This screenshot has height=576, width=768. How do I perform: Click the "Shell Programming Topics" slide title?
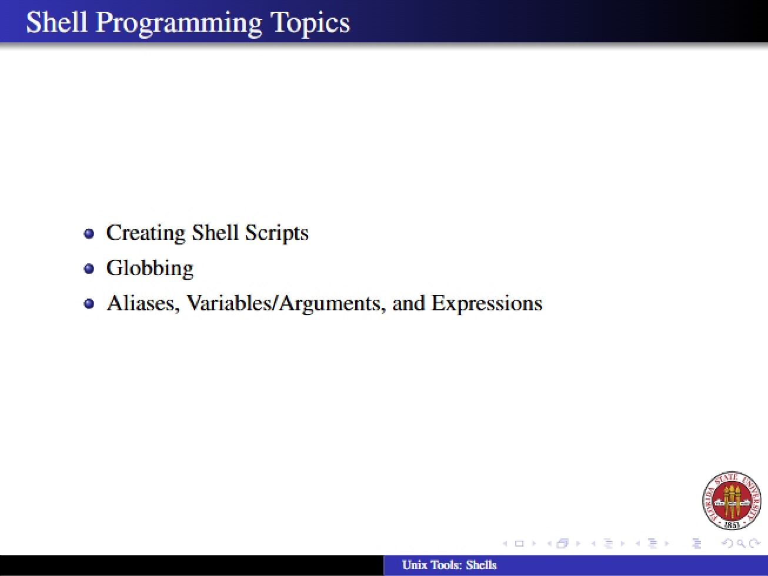(x=188, y=22)
